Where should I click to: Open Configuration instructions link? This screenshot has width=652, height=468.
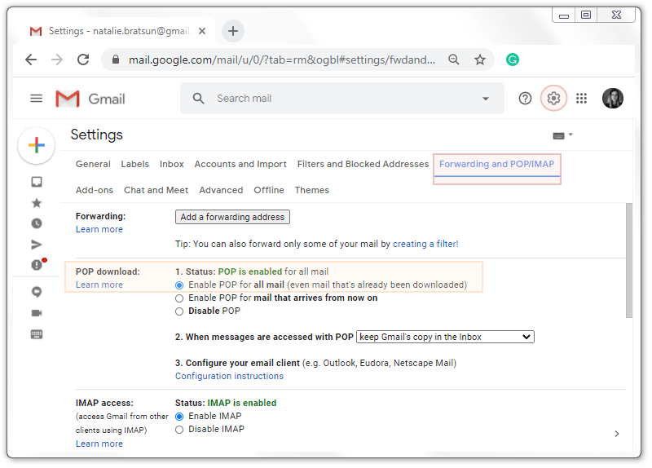pos(229,376)
